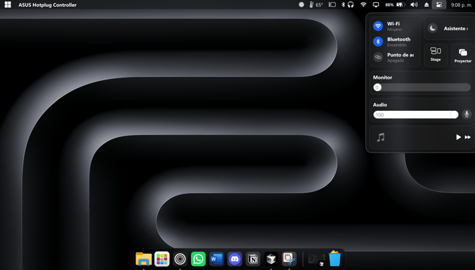Open the 9:08 p. m. clock
The image size is (475, 270).
[461, 5]
